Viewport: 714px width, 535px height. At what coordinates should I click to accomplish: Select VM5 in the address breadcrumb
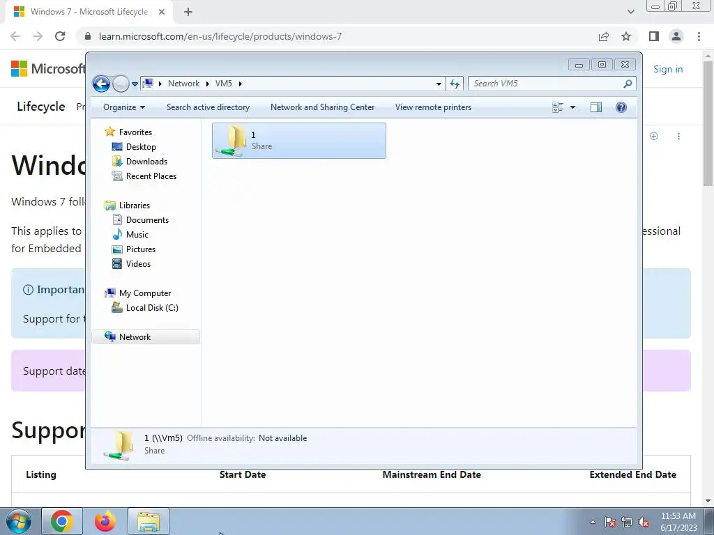pos(224,84)
